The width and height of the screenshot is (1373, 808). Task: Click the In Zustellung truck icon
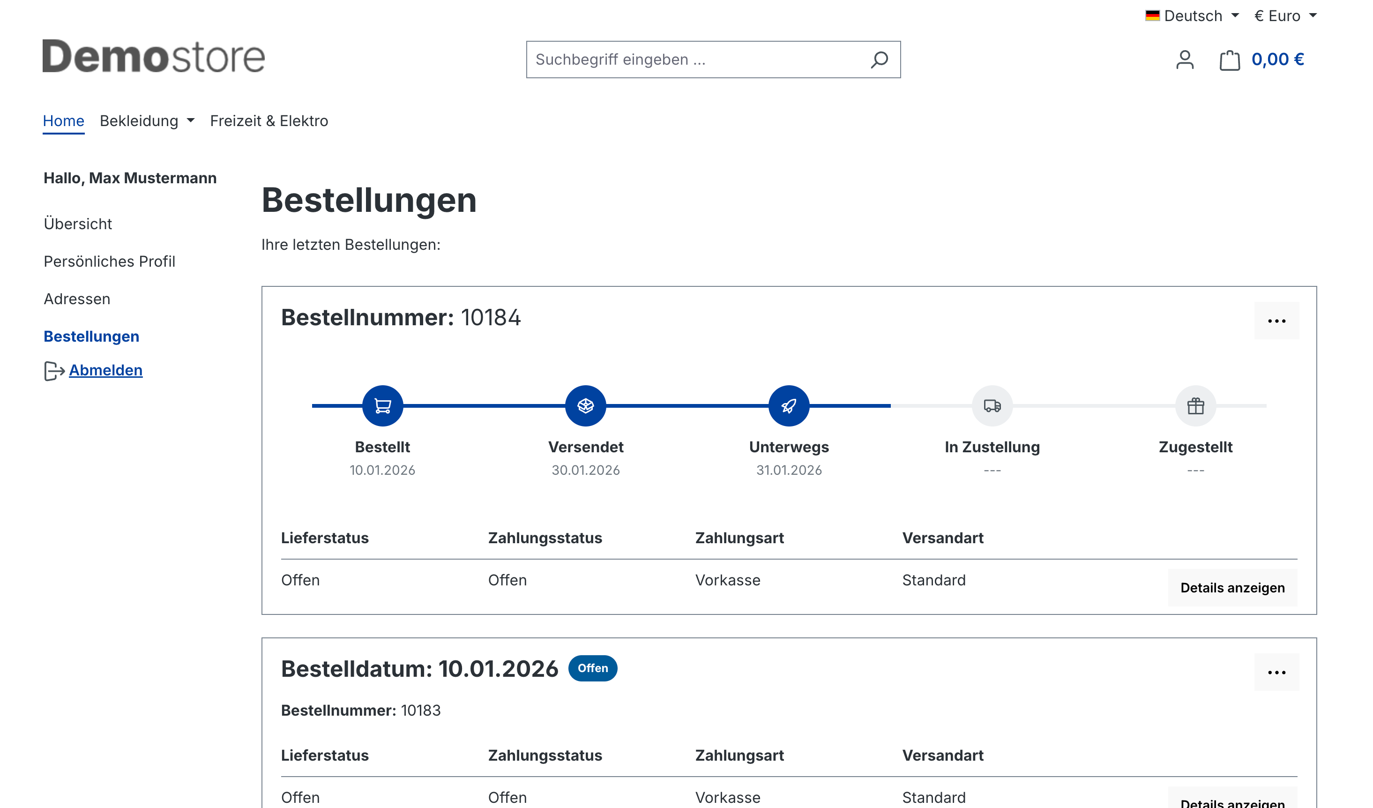point(992,405)
